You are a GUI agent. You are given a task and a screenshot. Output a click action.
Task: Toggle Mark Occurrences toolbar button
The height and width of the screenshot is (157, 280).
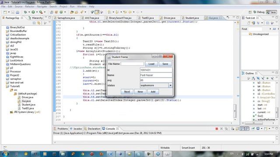pos(97,12)
